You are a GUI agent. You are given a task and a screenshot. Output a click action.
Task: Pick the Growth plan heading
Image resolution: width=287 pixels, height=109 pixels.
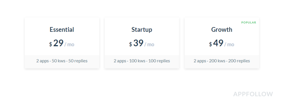(222, 30)
